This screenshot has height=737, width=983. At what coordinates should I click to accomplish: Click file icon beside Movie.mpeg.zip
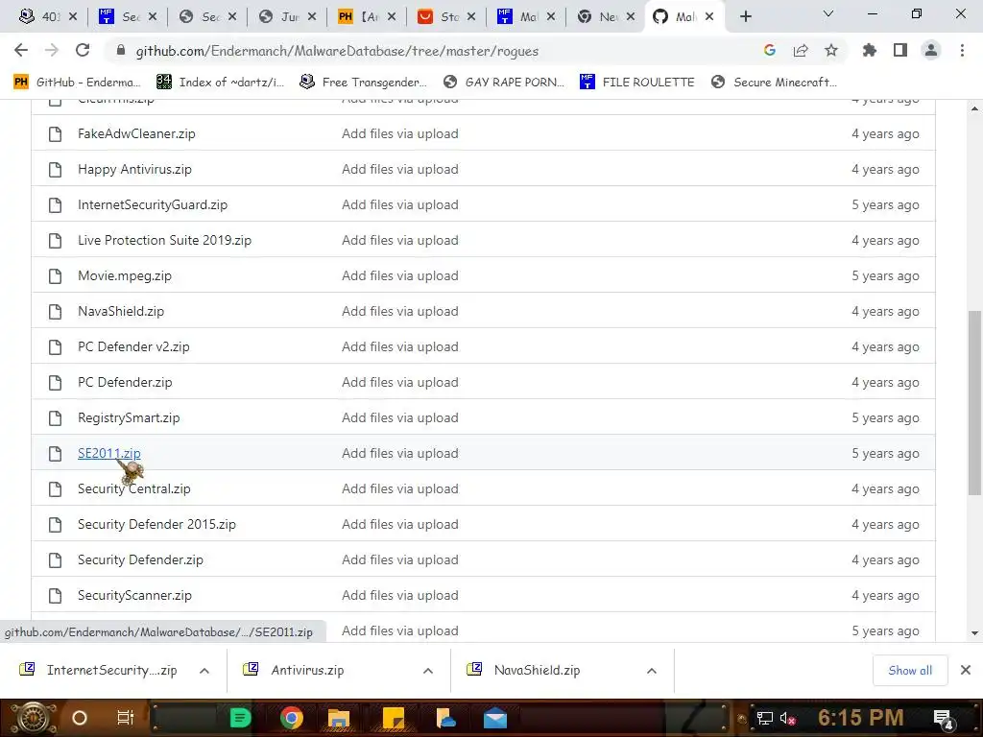point(55,276)
